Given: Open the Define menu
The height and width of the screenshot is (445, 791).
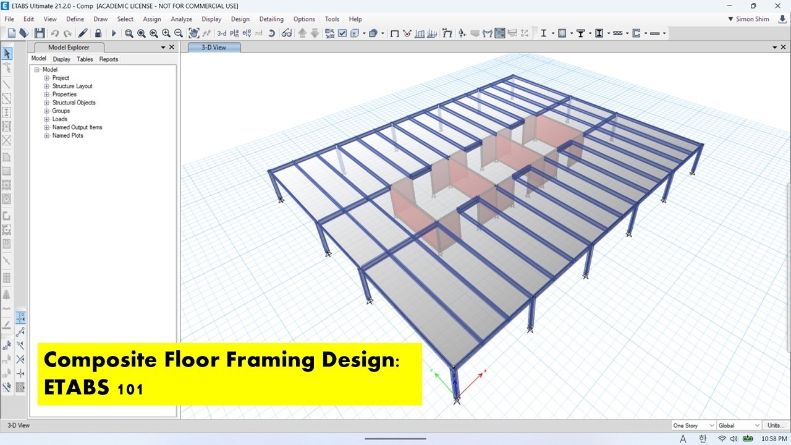Looking at the screenshot, I should 75,19.
